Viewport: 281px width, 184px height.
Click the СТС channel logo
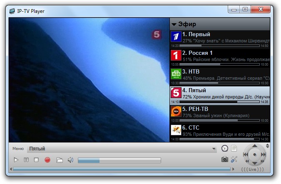(176, 130)
